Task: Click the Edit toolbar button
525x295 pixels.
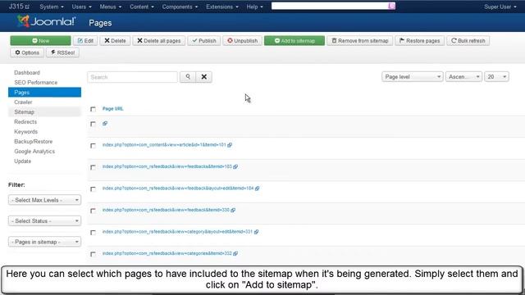Action: (x=85, y=41)
